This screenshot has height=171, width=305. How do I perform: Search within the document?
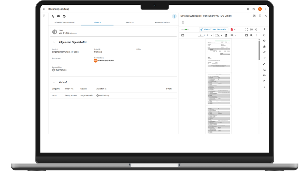click(251, 35)
